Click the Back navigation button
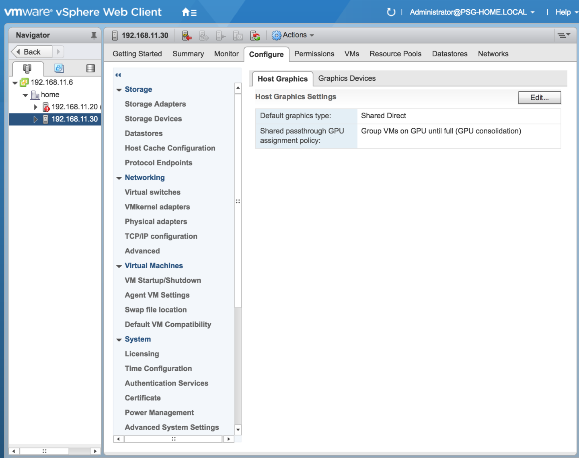This screenshot has height=458, width=579. pos(31,51)
